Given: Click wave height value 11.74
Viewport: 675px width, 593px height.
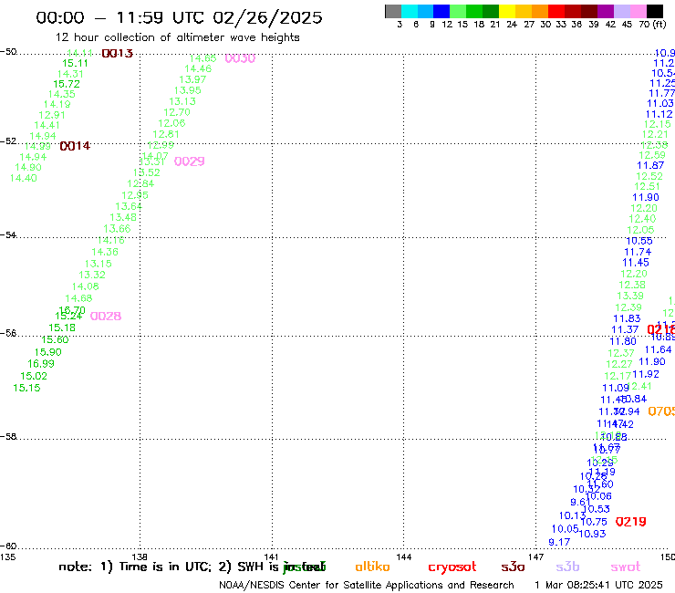Looking at the screenshot, I should [x=638, y=252].
